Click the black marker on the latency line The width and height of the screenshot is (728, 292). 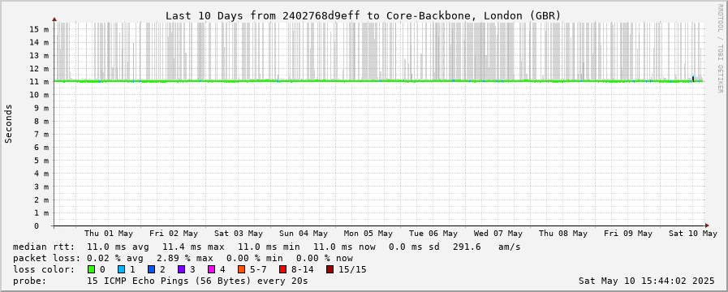tap(693, 79)
